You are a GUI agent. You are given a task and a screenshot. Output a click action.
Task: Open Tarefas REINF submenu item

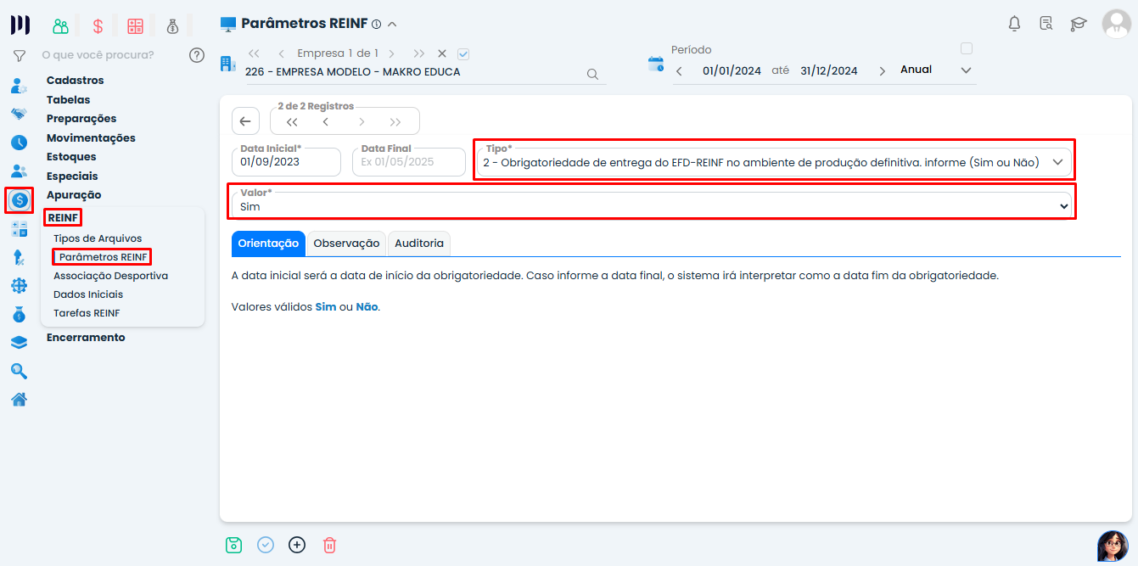[x=87, y=313]
